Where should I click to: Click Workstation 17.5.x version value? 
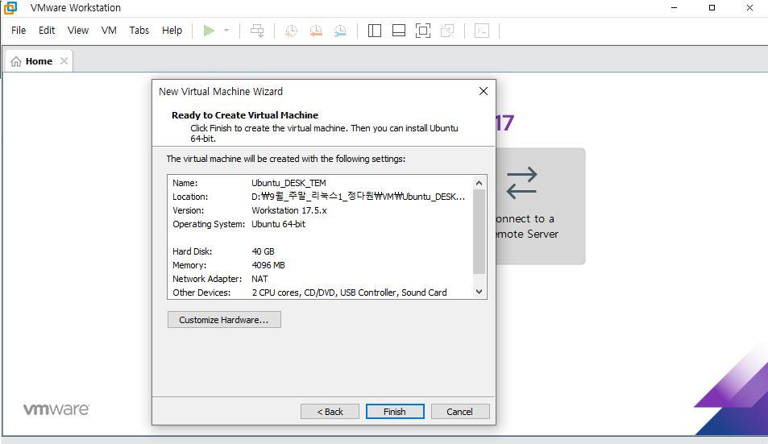coord(289,210)
